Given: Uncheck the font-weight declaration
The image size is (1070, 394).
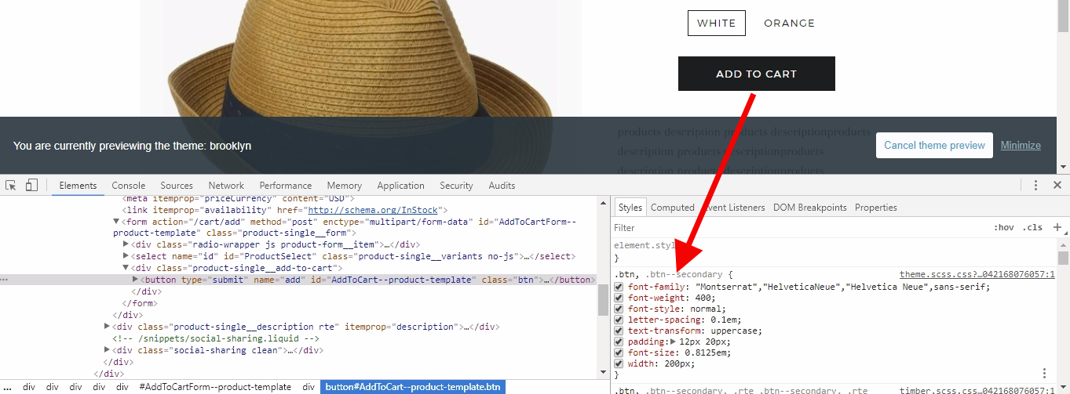Looking at the screenshot, I should pos(619,298).
